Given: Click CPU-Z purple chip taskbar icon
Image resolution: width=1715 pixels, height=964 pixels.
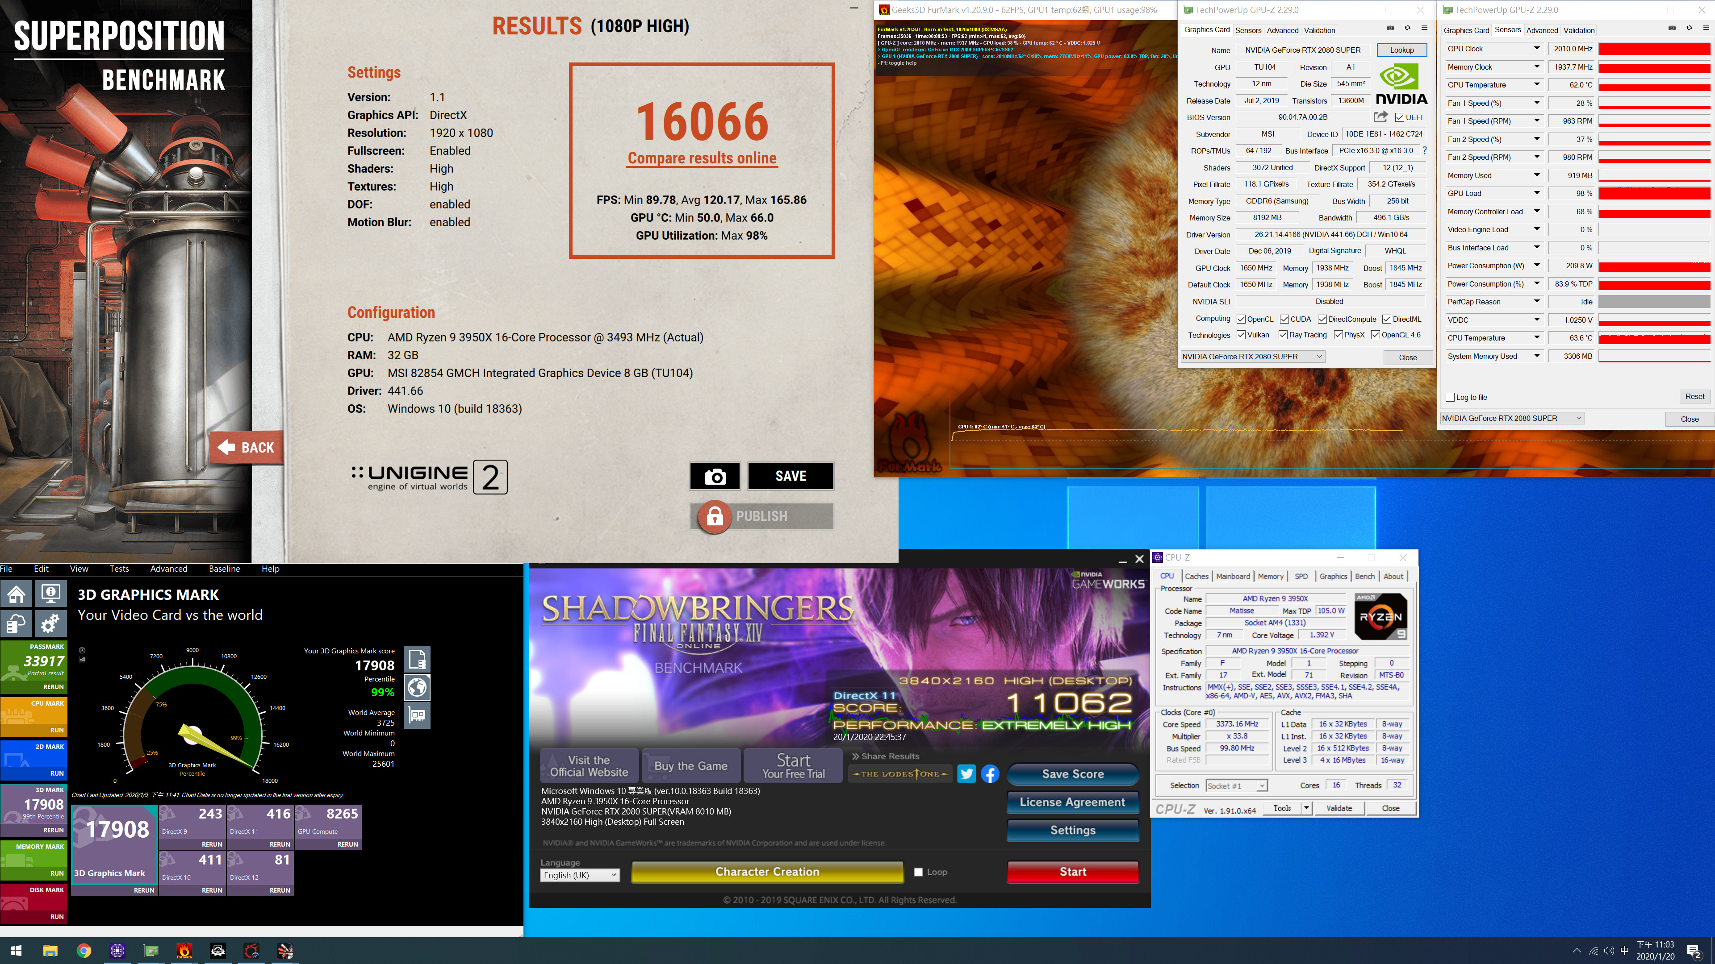Looking at the screenshot, I should click(117, 951).
